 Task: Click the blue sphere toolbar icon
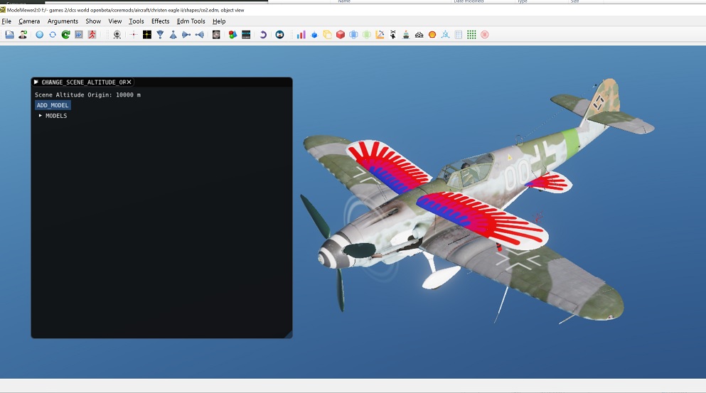[x=40, y=35]
